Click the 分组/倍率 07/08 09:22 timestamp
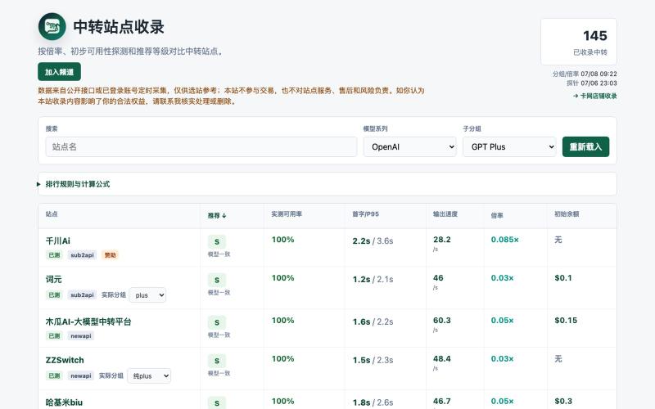Image resolution: width=655 pixels, height=409 pixels. click(585, 74)
